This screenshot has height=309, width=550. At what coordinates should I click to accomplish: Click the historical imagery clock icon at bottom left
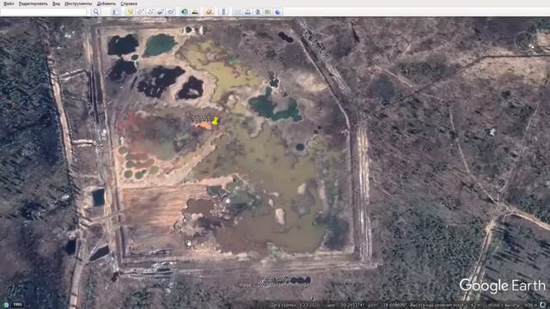click(x=6, y=305)
